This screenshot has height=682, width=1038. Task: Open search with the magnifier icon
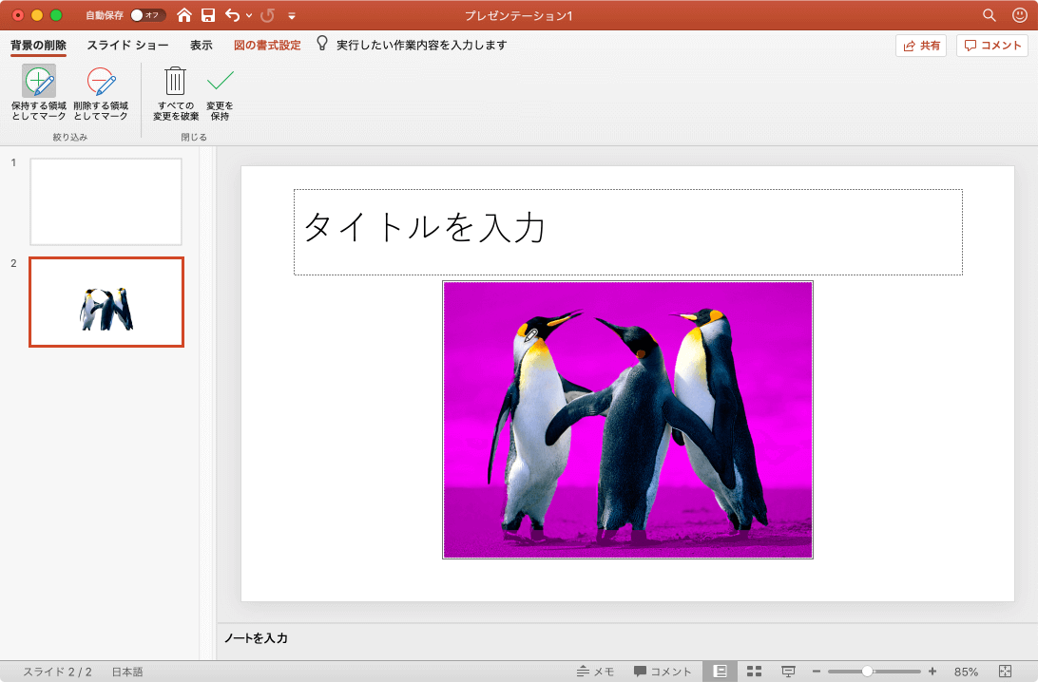990,15
